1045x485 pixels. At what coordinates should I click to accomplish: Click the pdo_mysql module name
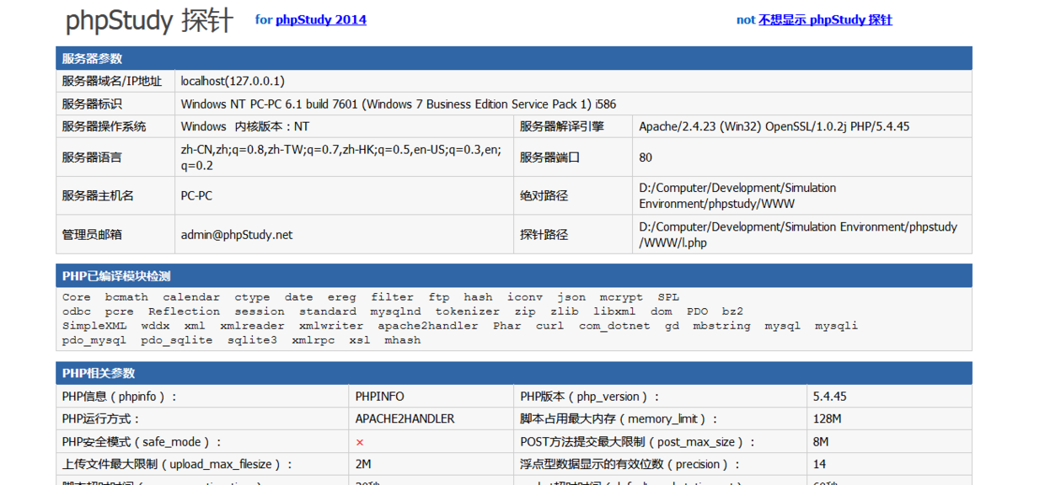(x=94, y=340)
